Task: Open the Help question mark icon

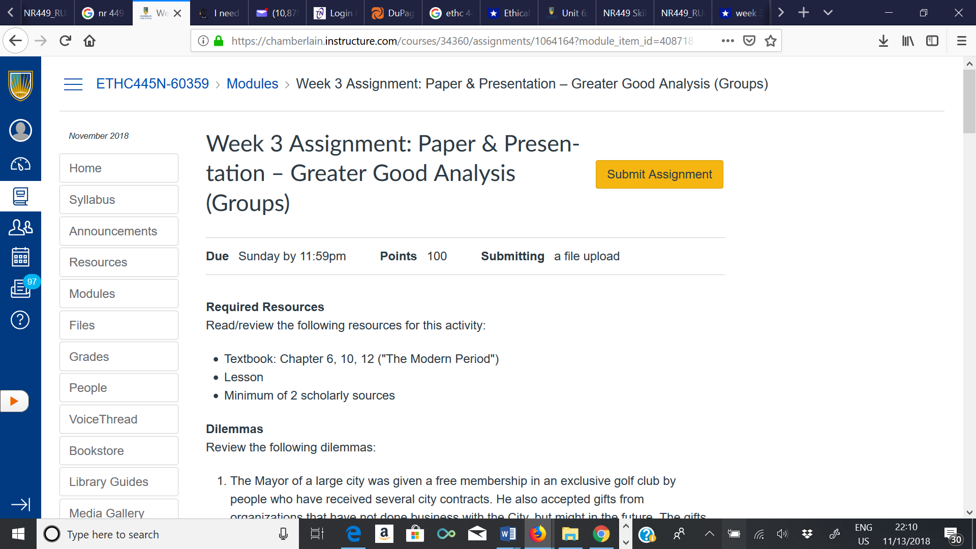Action: (x=20, y=320)
